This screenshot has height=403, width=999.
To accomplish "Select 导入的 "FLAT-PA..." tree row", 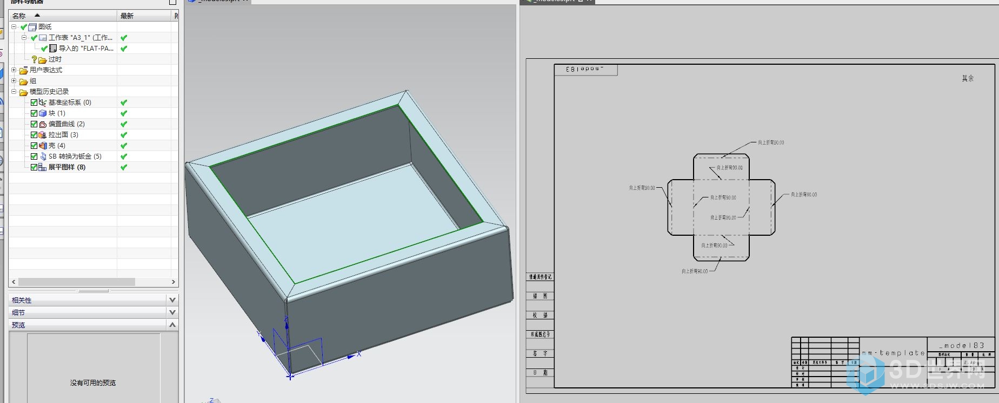I will (x=86, y=49).
